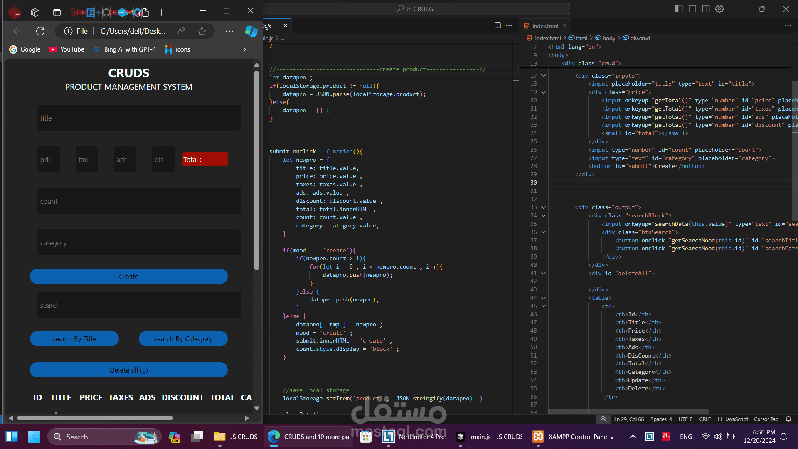Click the search By Category button
Screen dimensions: 798x449
click(x=183, y=339)
